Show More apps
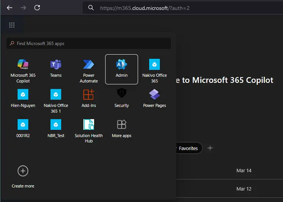The height and width of the screenshot is (202, 283). [x=122, y=129]
